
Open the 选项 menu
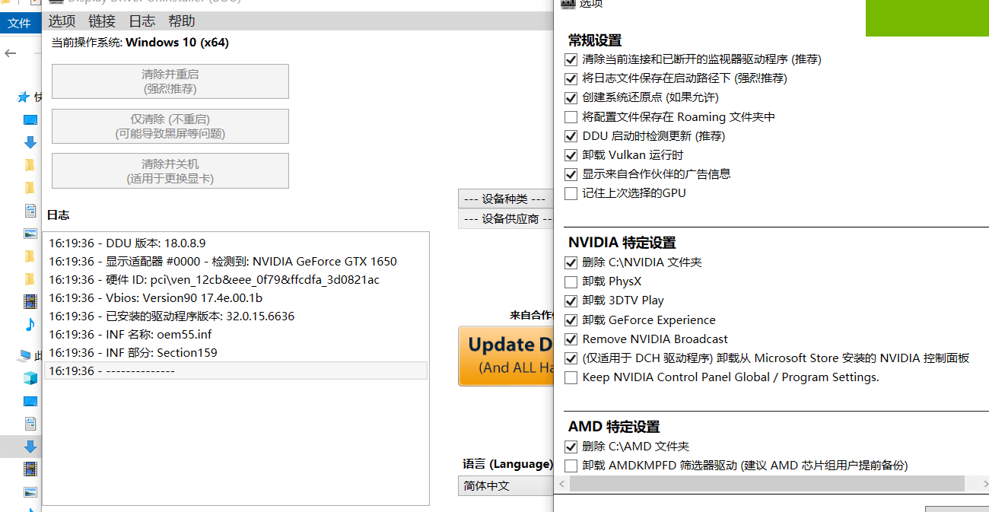tap(62, 21)
